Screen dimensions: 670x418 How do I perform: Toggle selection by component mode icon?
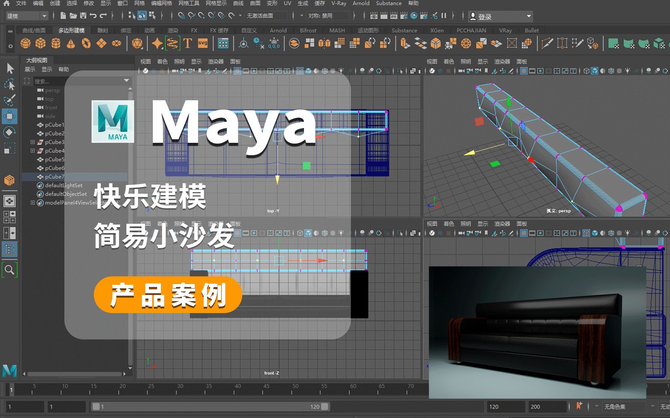click(152, 15)
